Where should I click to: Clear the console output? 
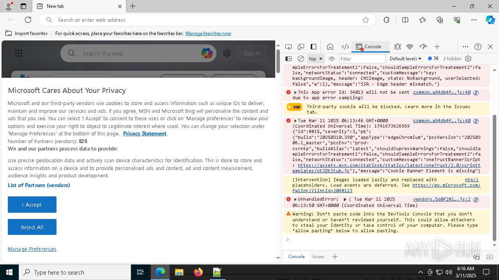coord(301,59)
